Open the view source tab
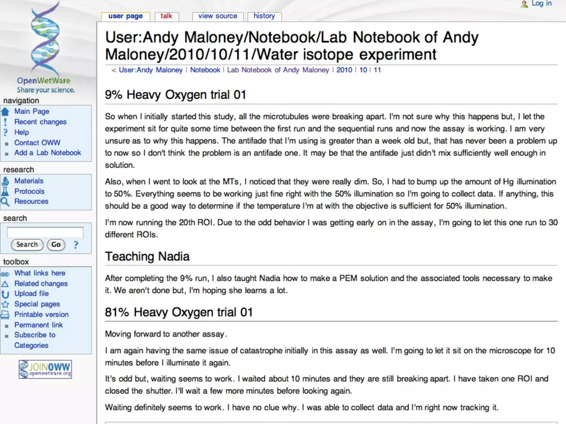 (x=218, y=16)
